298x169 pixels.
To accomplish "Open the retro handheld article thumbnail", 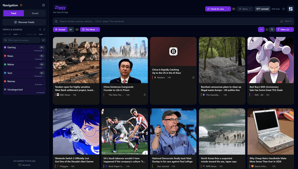I will coord(271,132).
